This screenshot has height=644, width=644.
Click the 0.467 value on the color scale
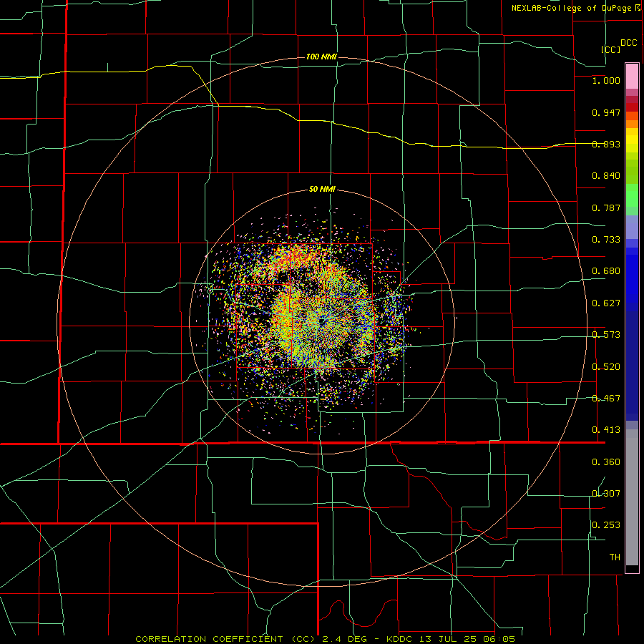pyautogui.click(x=606, y=399)
